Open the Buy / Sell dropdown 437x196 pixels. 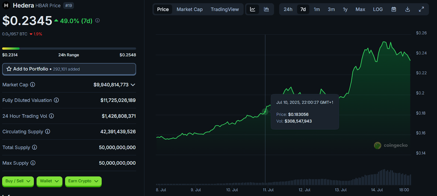point(18,181)
